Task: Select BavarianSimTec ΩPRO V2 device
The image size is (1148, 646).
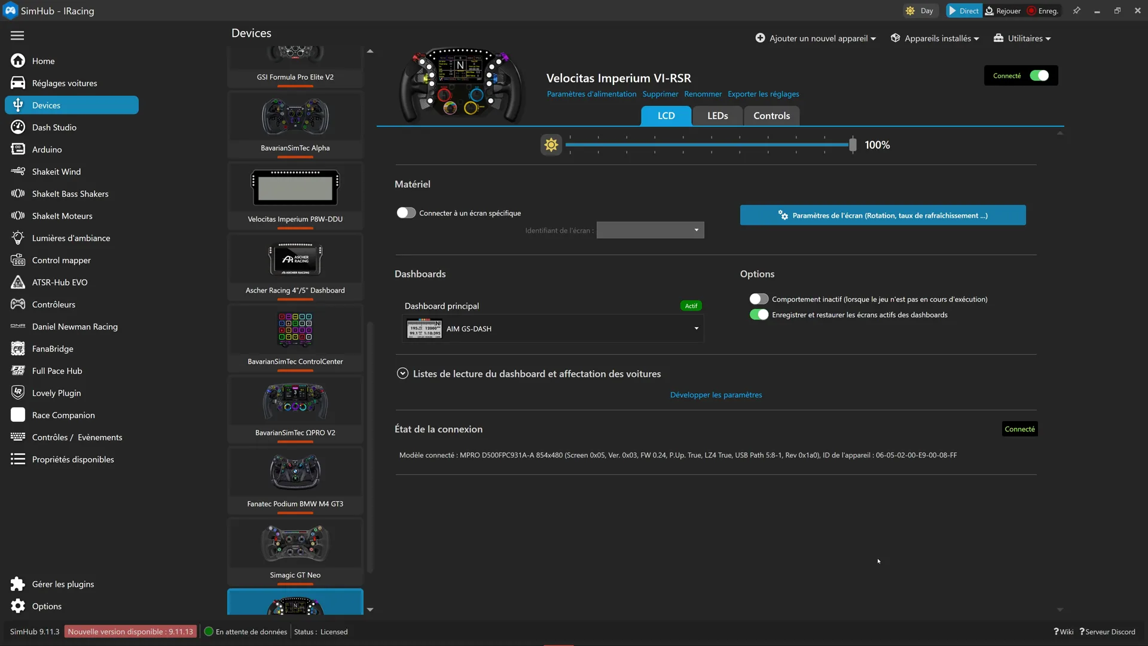Action: (x=295, y=410)
